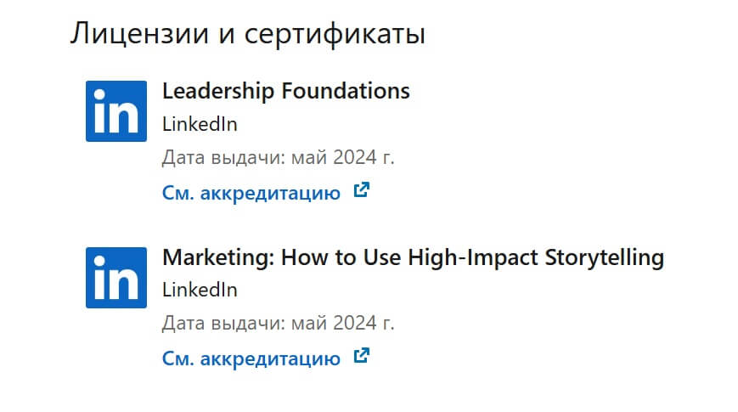Click the word 'Marketing:' in the second title
738x412 pixels.
tap(218, 258)
